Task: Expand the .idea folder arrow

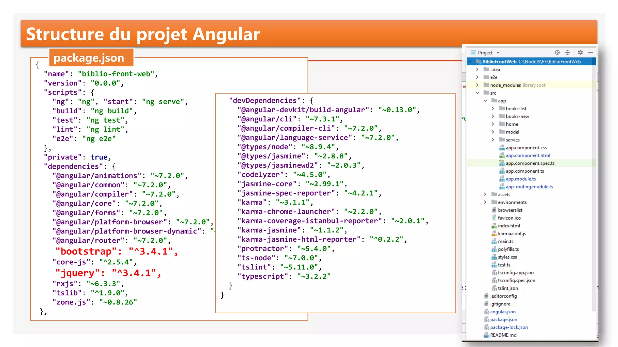Action: pyautogui.click(x=477, y=70)
